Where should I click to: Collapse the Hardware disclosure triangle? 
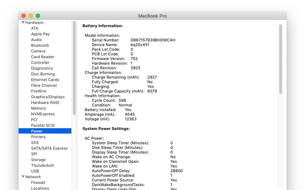pyautogui.click(x=23, y=22)
